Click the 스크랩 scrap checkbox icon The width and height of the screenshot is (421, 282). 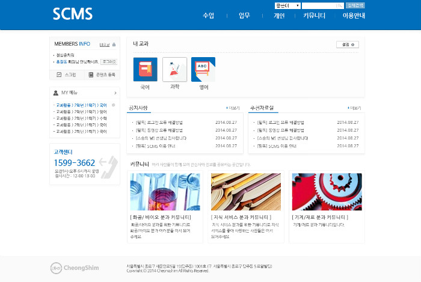tap(59, 75)
